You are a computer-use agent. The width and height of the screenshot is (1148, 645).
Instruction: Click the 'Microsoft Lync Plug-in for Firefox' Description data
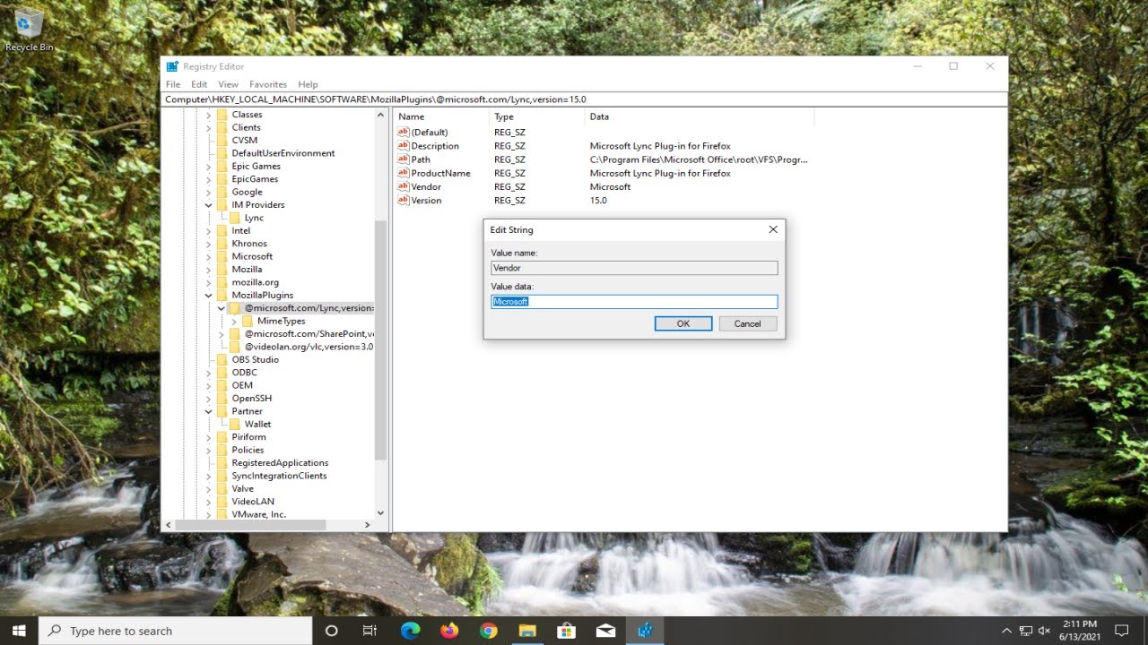point(660,146)
